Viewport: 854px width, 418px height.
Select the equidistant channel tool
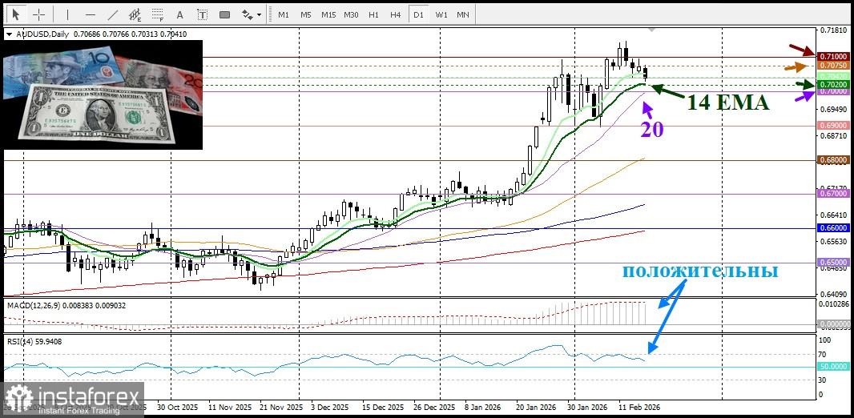click(135, 14)
